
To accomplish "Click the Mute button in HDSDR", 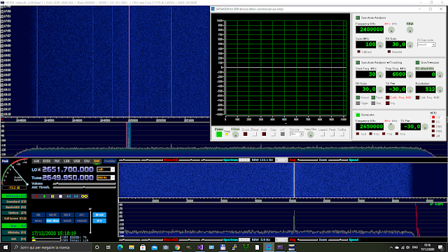I will pyautogui.click(x=38, y=221).
